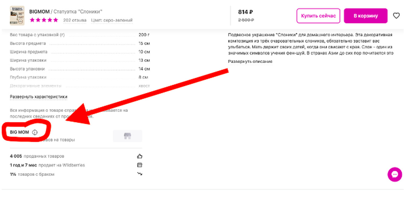Open BIGMOM brand link in header
The image size is (420, 199).
[40, 12]
